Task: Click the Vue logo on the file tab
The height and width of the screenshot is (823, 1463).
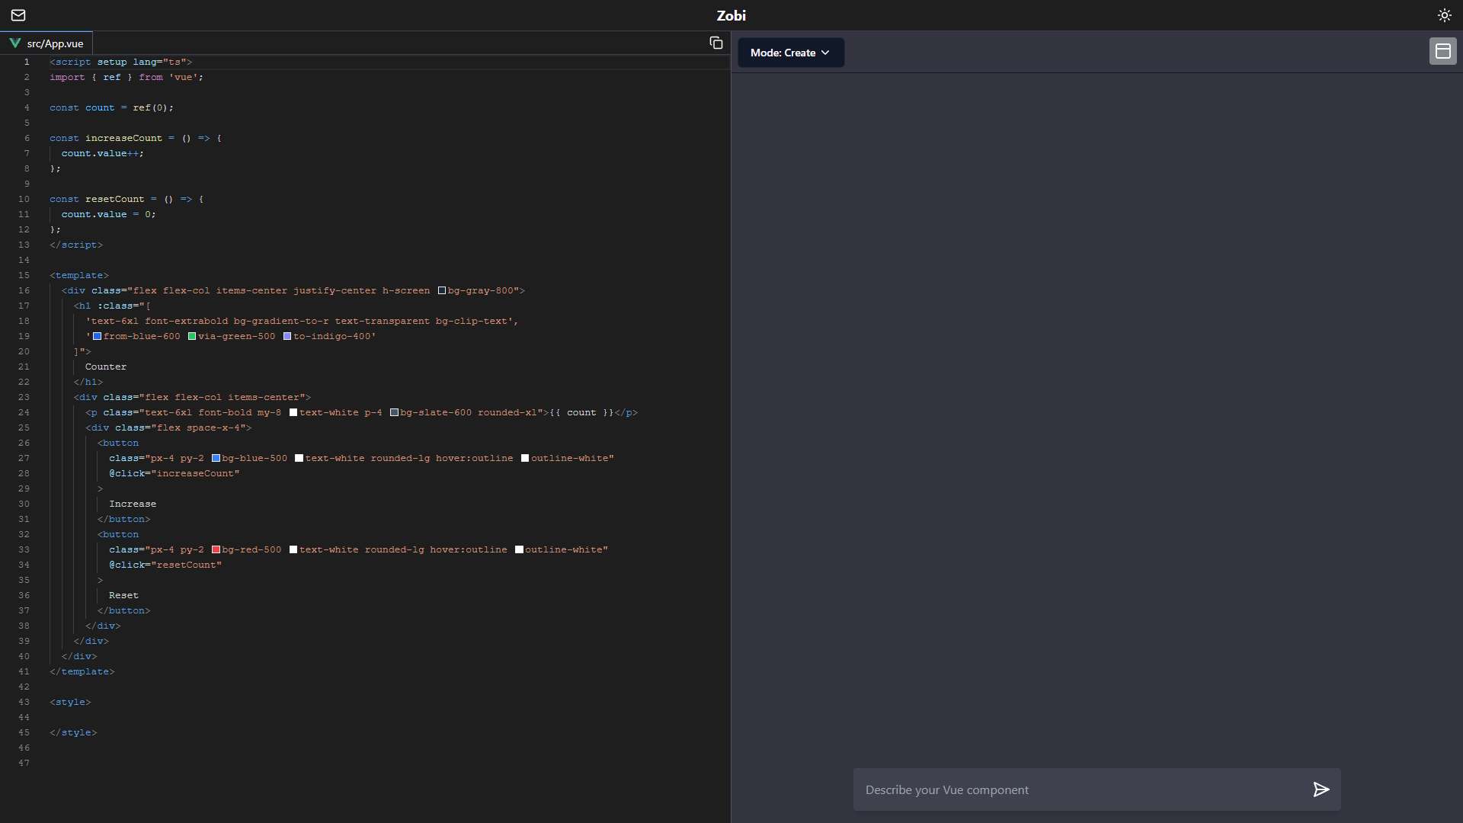Action: point(14,43)
